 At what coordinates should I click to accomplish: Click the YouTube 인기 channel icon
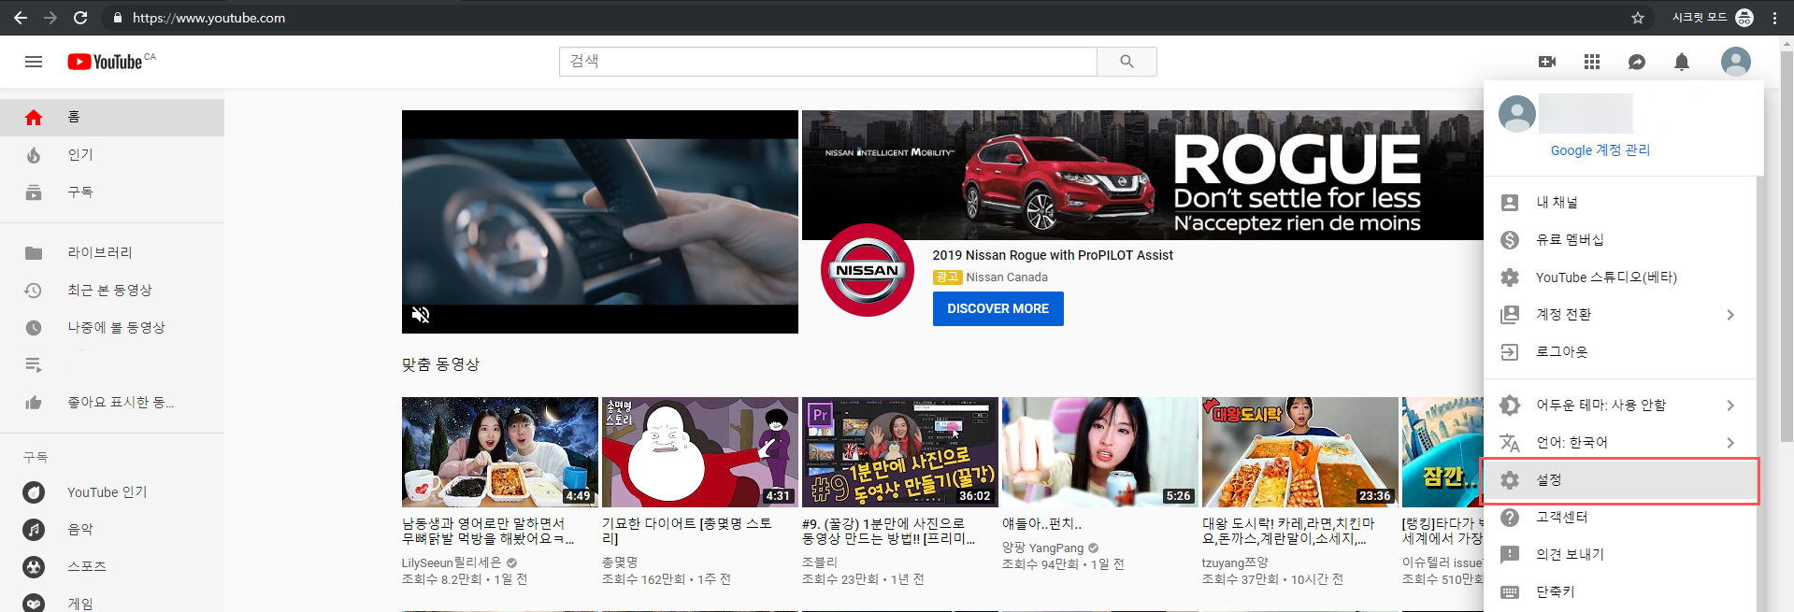point(34,492)
